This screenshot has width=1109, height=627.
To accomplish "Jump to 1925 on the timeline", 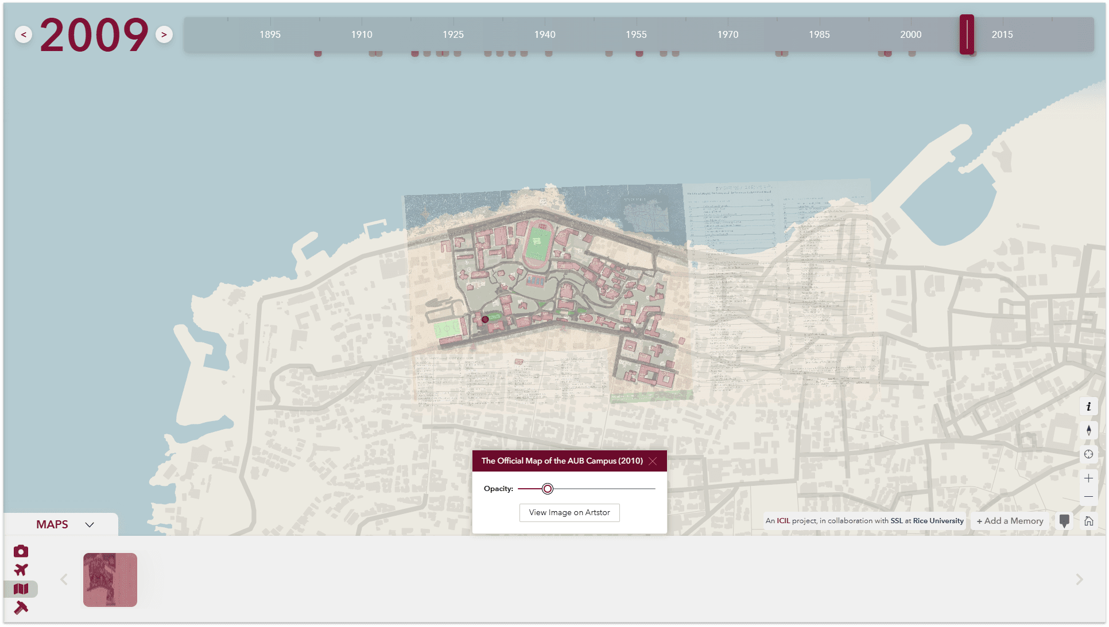I will tap(453, 34).
